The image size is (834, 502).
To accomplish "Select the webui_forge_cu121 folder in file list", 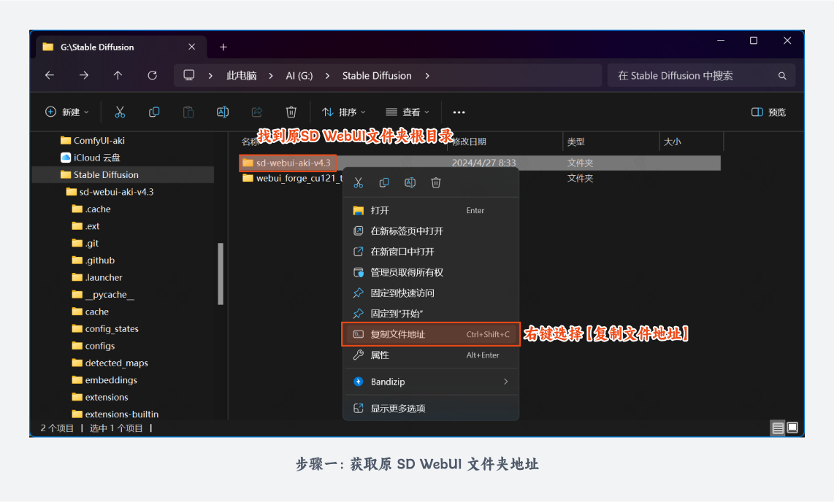I will [293, 178].
